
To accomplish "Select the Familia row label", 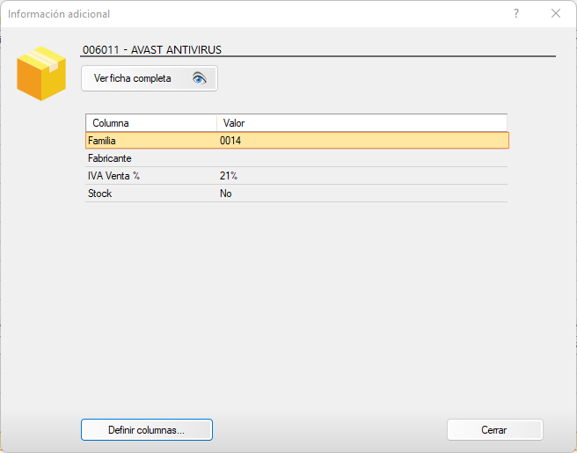I will click(102, 141).
